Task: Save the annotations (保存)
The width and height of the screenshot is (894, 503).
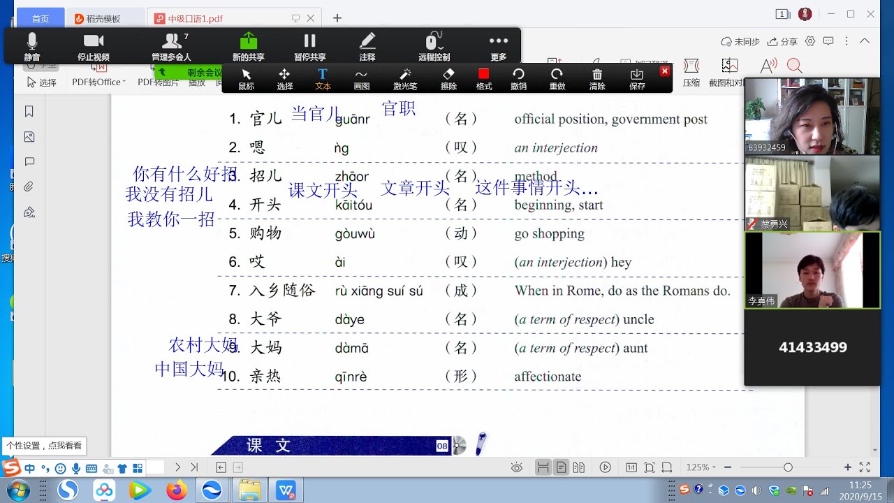Action: 637,79
